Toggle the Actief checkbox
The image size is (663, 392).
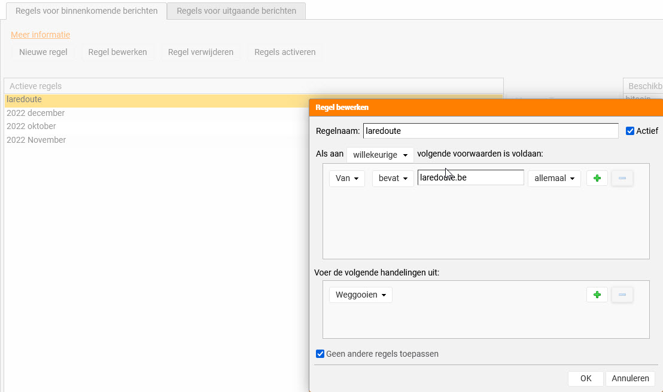click(x=630, y=131)
